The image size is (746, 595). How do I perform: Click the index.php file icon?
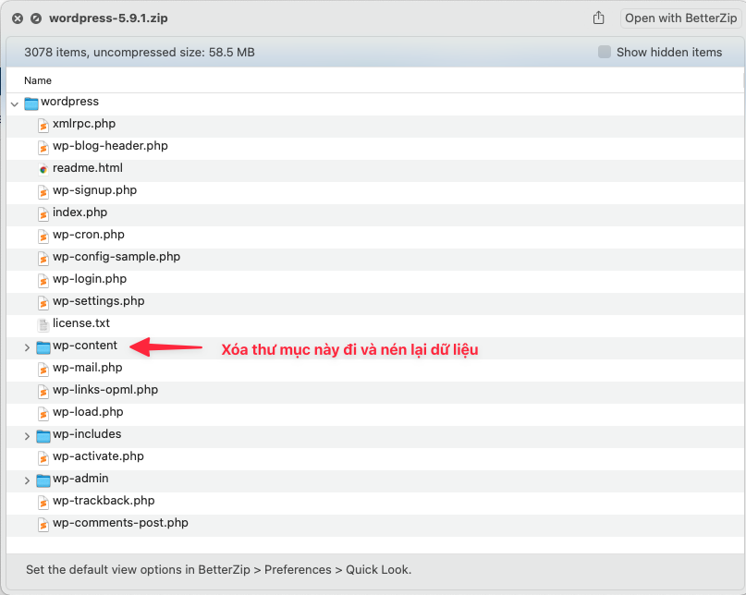tap(43, 214)
